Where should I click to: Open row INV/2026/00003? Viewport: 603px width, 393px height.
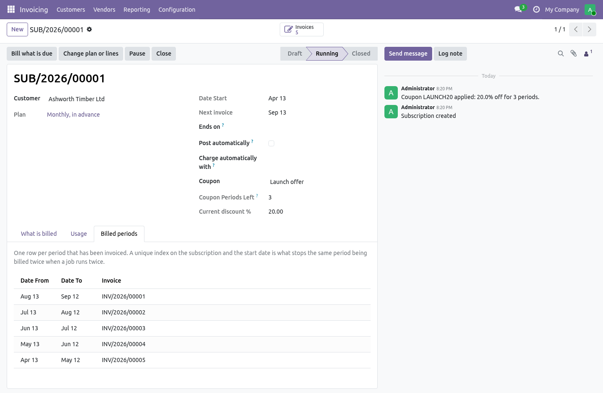[192, 328]
